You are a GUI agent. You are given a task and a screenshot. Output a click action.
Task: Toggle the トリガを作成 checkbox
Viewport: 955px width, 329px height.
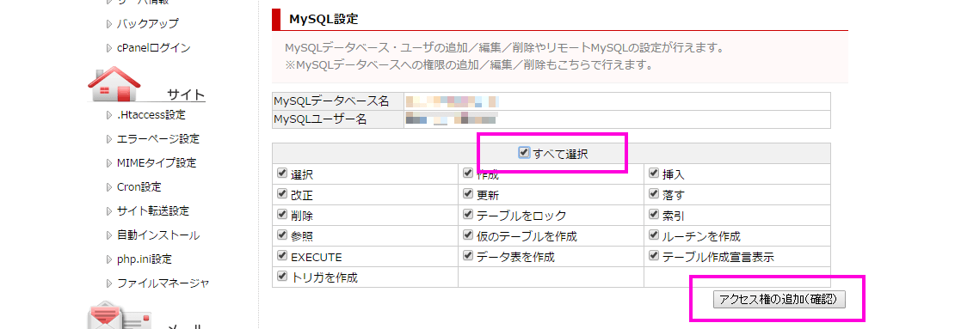281,277
